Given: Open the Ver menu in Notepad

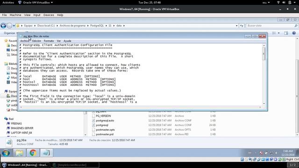Looking at the screenshot, I should (x=59, y=41).
